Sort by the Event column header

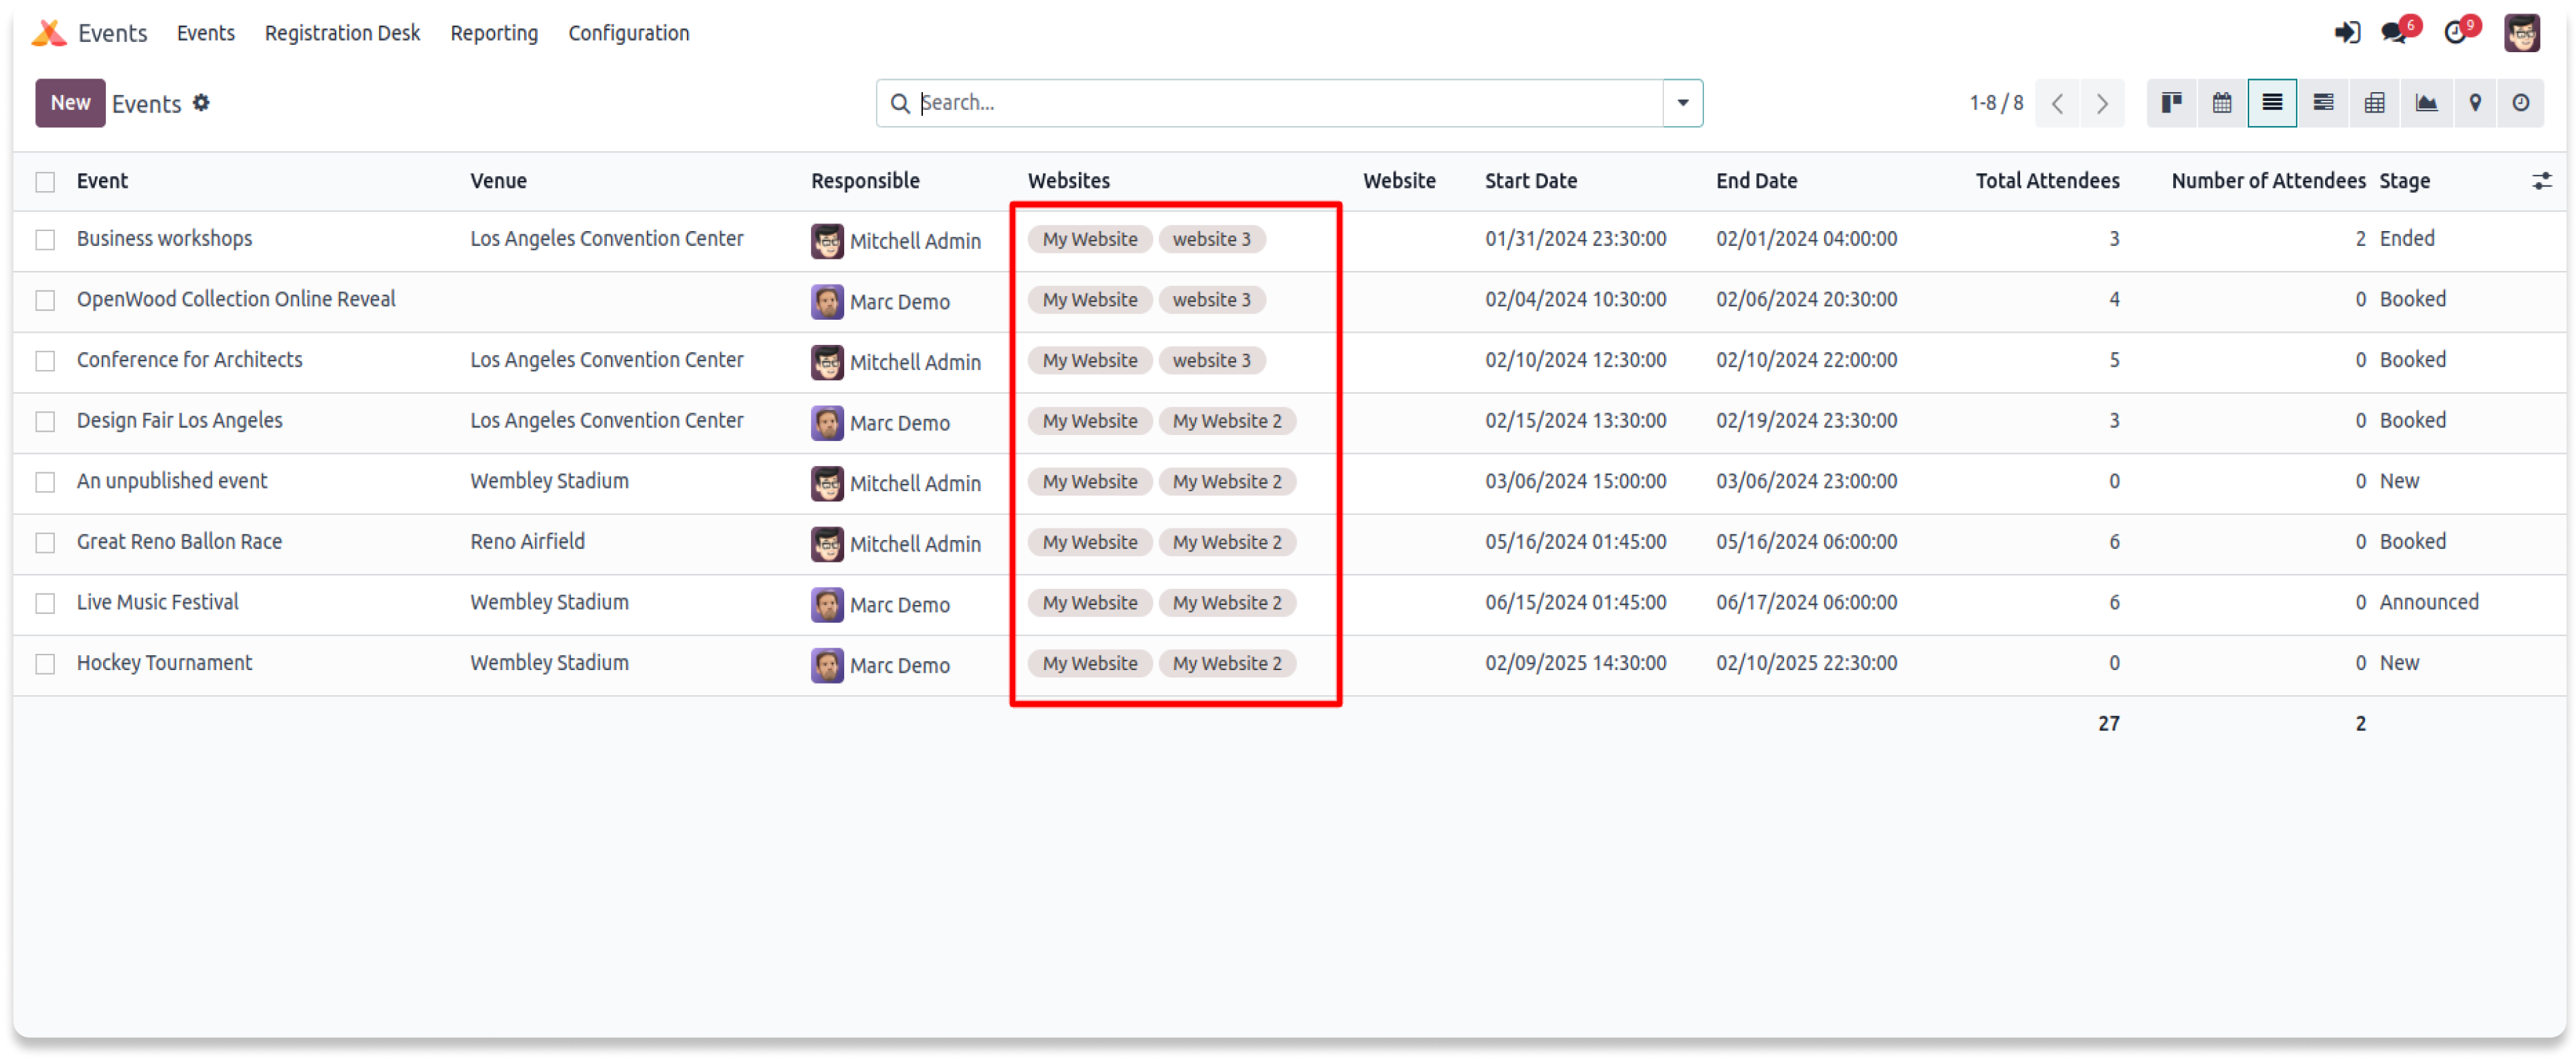click(x=102, y=181)
